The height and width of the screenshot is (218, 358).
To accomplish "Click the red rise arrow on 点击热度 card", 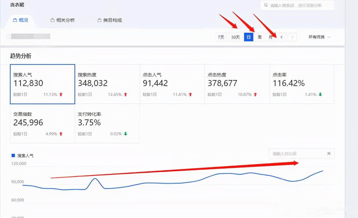I will point(255,94).
